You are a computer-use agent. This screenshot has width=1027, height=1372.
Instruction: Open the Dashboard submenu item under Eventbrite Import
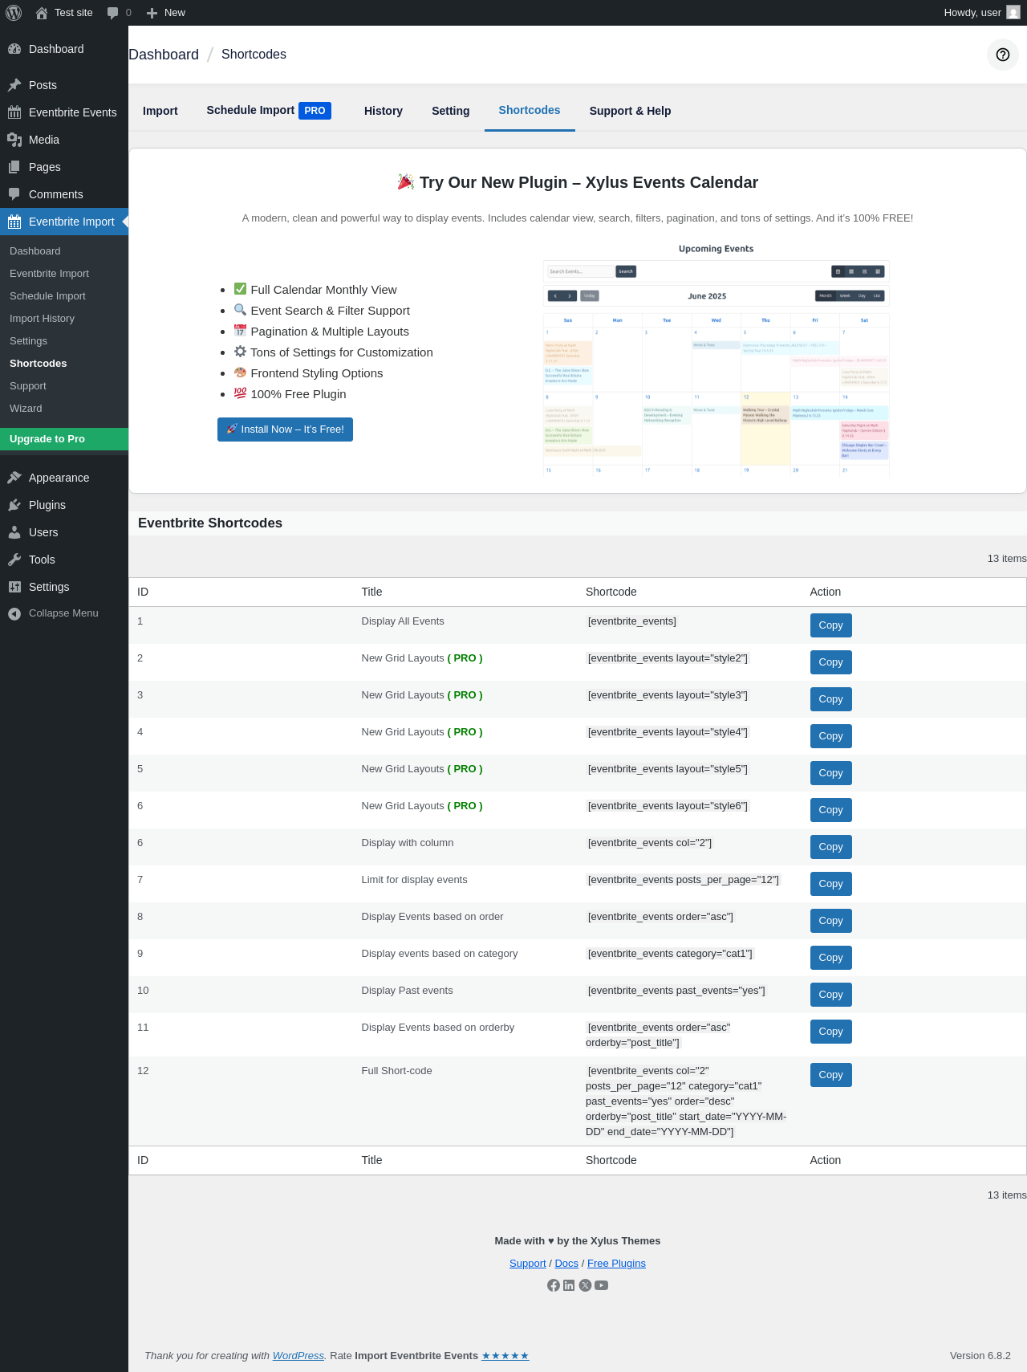pyautogui.click(x=64, y=251)
